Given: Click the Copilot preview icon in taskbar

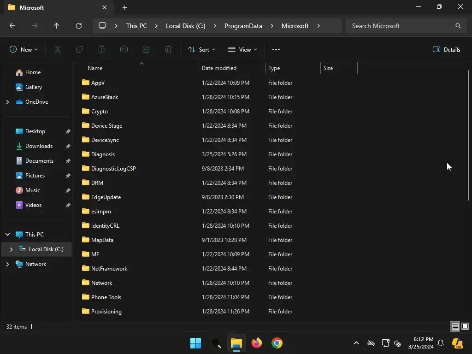Looking at the screenshot, I should pyautogui.click(x=457, y=343).
